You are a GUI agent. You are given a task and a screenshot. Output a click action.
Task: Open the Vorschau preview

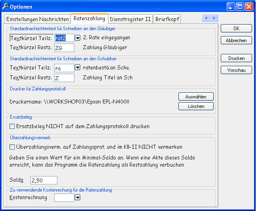coord(236,70)
